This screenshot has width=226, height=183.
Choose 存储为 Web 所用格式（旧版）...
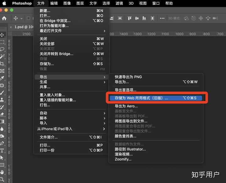(156, 98)
